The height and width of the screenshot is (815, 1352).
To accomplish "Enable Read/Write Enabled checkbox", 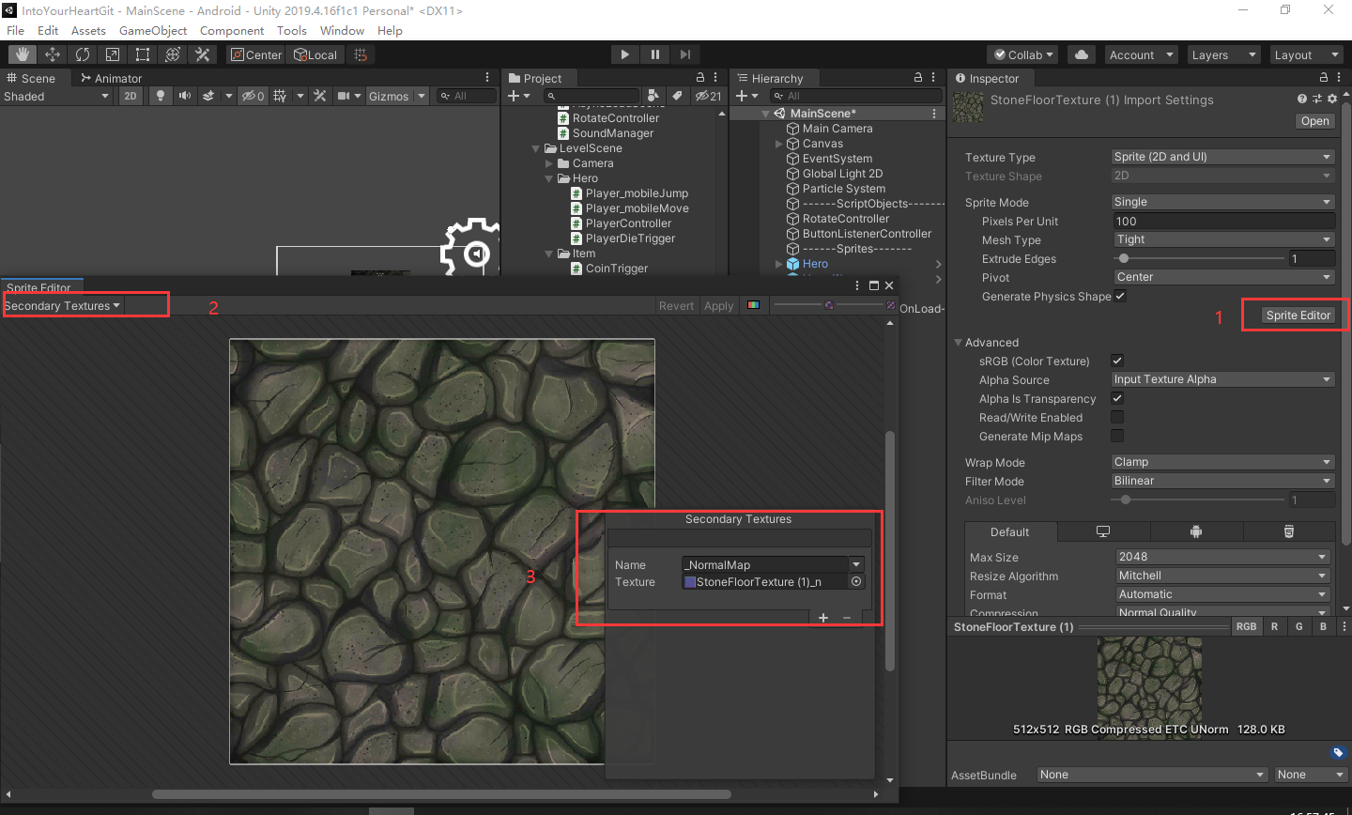I will pyautogui.click(x=1117, y=417).
